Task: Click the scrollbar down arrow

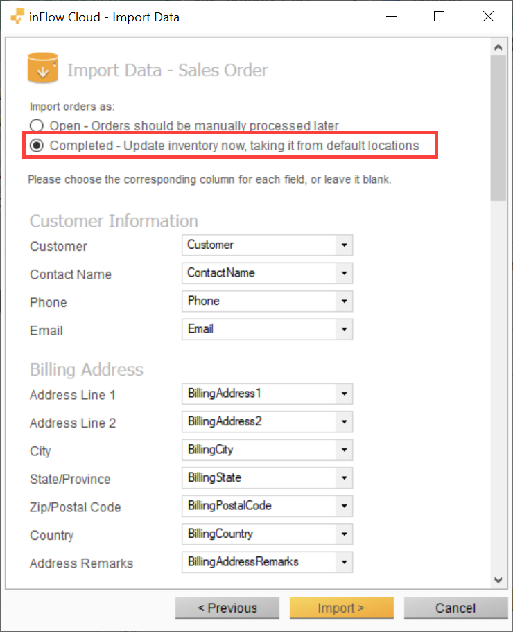Action: [x=498, y=581]
